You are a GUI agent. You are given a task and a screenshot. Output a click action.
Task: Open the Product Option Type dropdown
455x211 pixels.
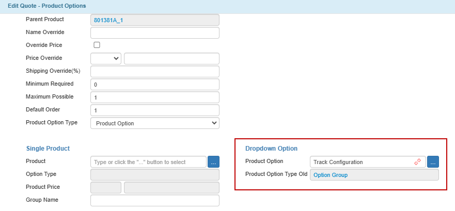point(155,123)
